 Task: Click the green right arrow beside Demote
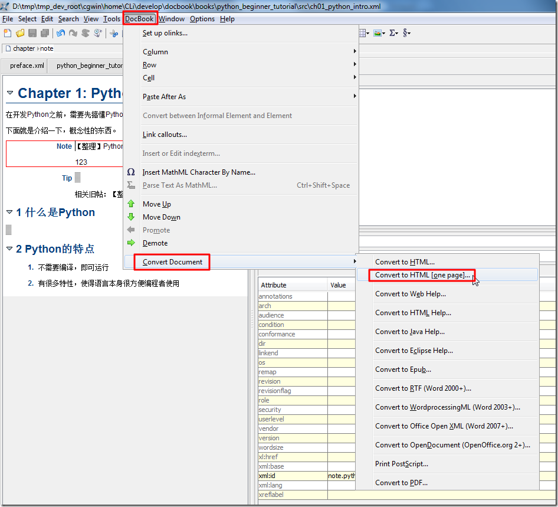tap(131, 243)
